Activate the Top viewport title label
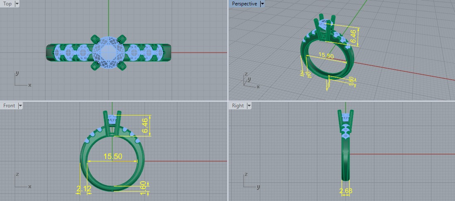455x201 pixels. (7, 4)
